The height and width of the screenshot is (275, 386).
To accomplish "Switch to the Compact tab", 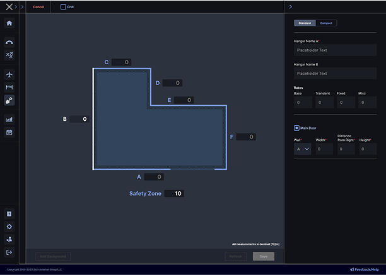I will [x=326, y=23].
